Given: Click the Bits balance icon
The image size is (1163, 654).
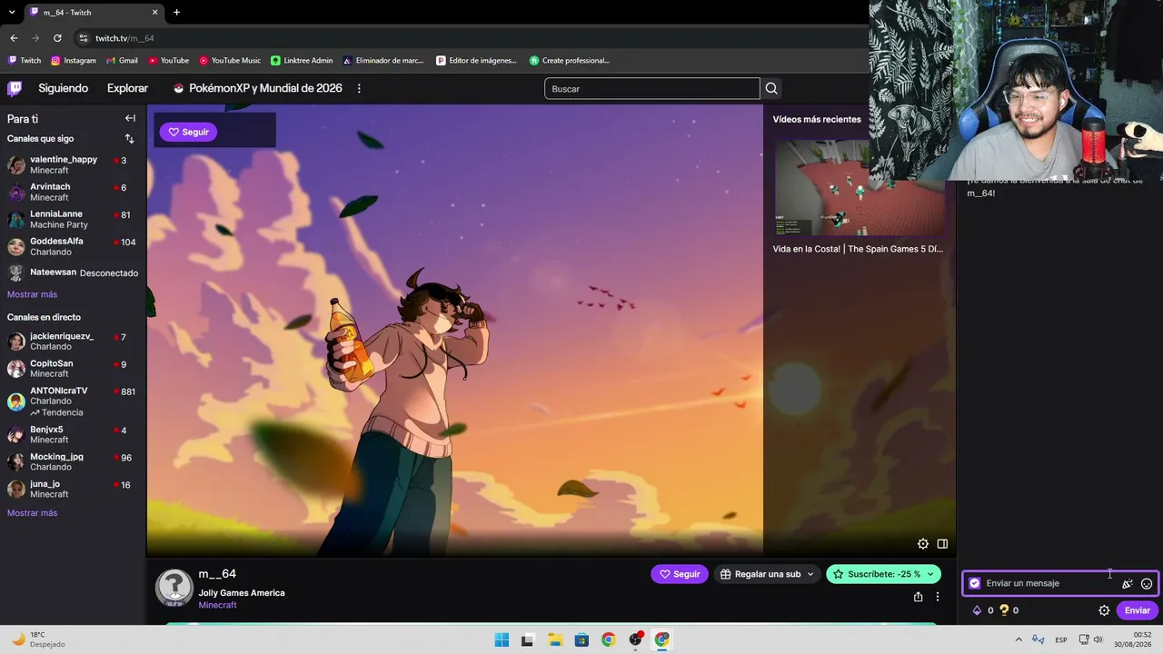Looking at the screenshot, I should click(977, 610).
